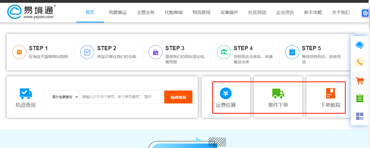Open the 我要集运 menu item
The image size is (370, 148).
pos(118,12)
